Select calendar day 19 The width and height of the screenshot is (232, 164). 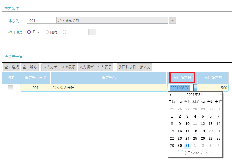pyautogui.click(x=203, y=131)
